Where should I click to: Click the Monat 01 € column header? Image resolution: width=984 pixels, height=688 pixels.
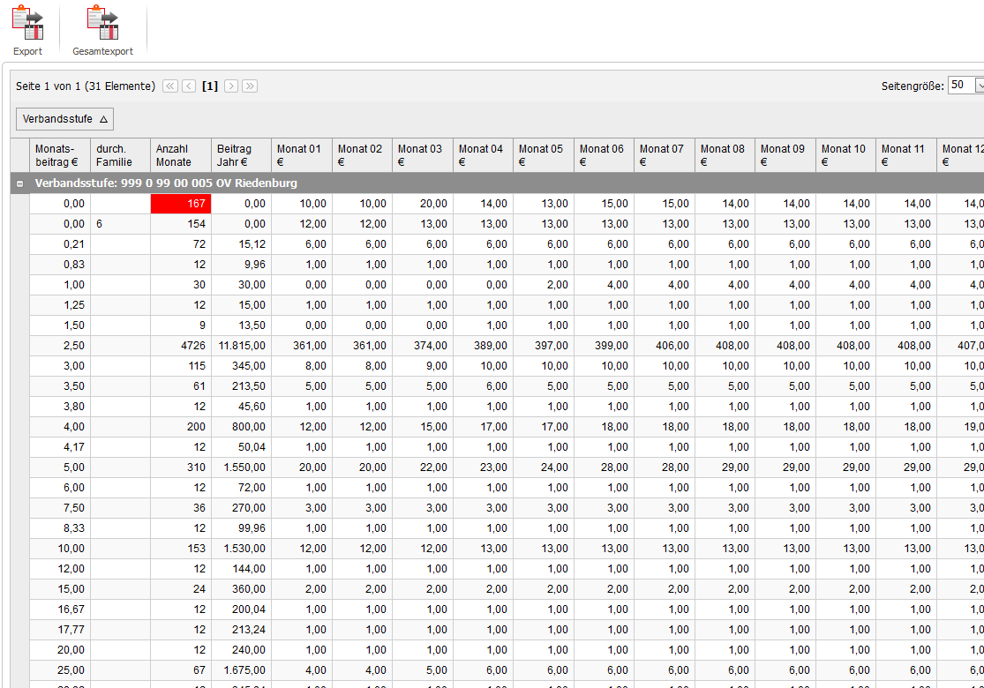[302, 155]
